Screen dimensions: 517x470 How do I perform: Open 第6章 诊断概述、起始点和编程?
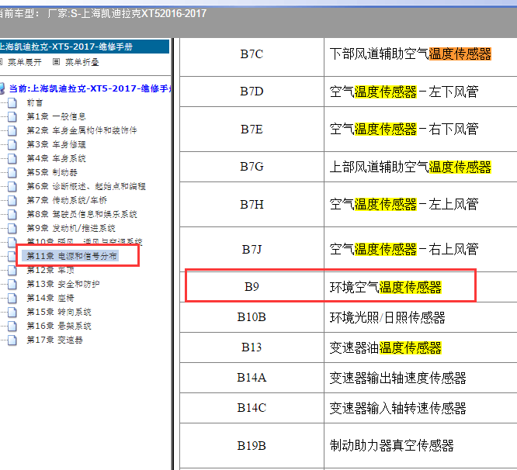[x=86, y=186]
